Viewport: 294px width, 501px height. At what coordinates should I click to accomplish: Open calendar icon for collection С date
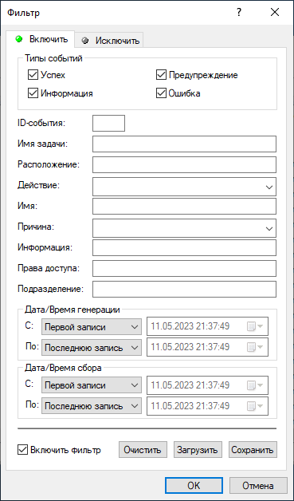coord(255,385)
